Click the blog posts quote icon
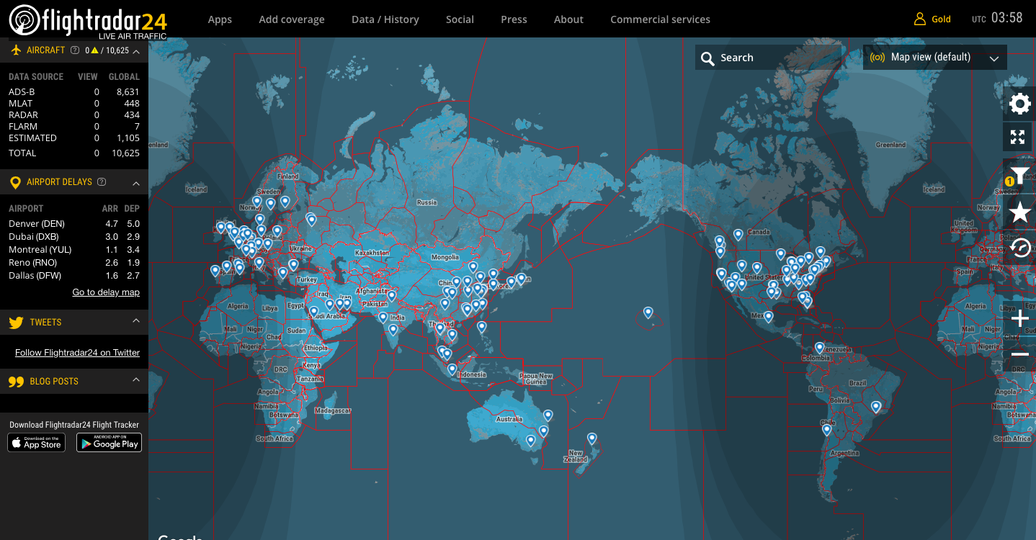Viewport: 1036px width, 540px height. pyautogui.click(x=16, y=382)
